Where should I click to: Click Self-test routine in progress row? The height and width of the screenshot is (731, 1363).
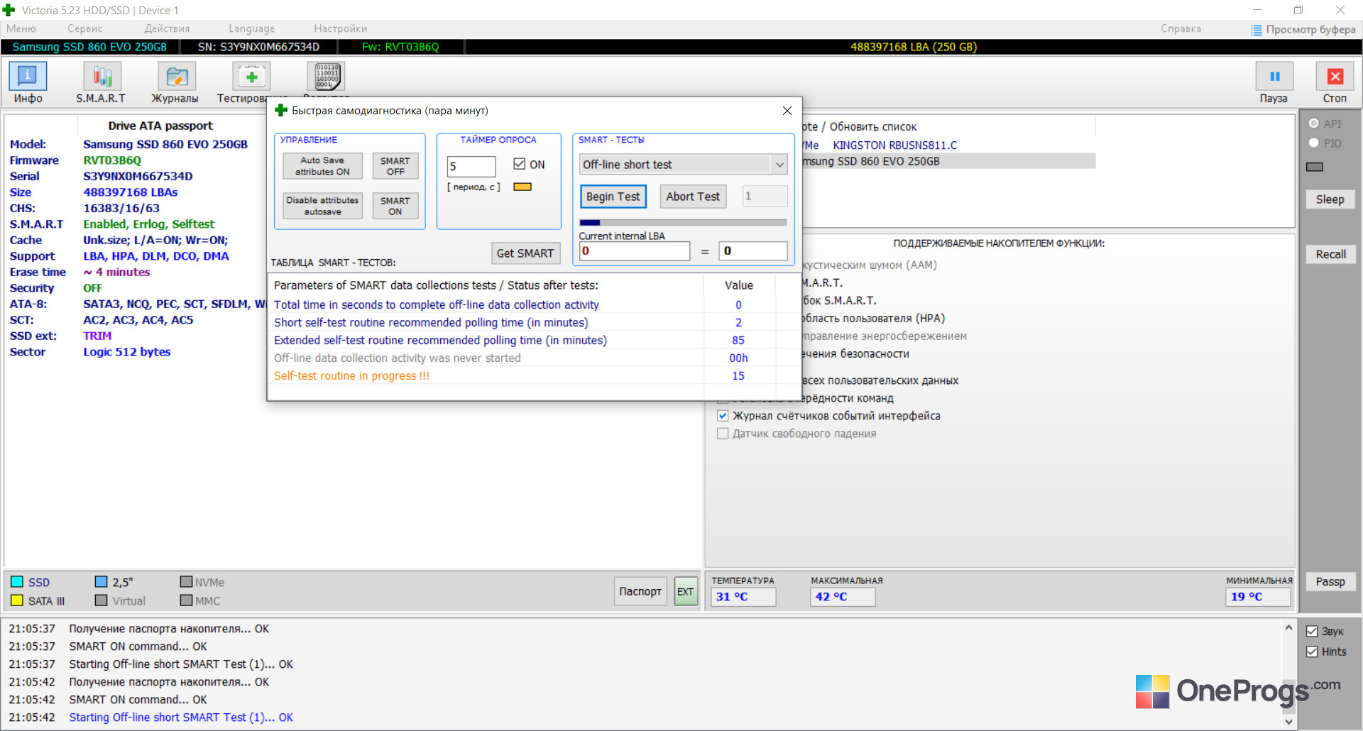tap(535, 375)
